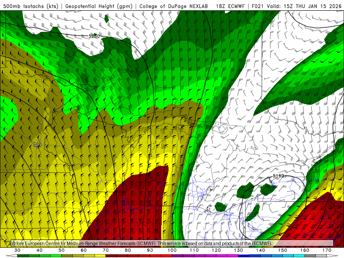Click the 5160 height contour label
The width and height of the screenshot is (344, 258).
[x=278, y=176]
